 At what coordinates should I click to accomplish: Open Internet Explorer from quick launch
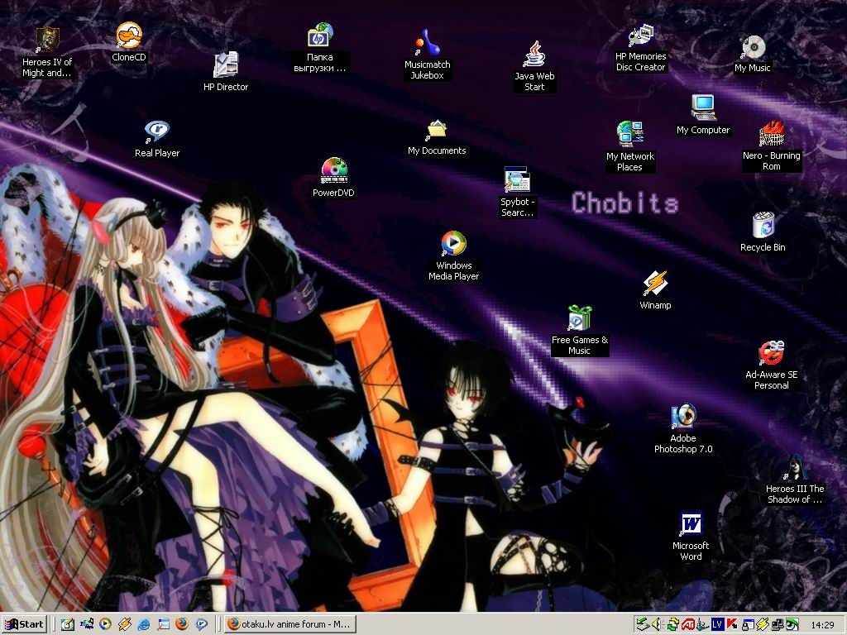[x=144, y=624]
